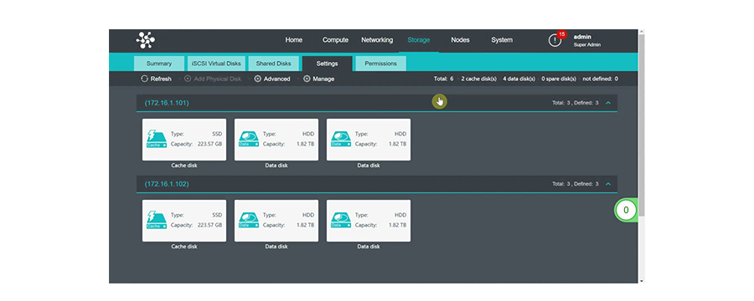Click 223.57 GB capacity in 172.16.1.101 cache card
754x301 pixels.
point(209,144)
